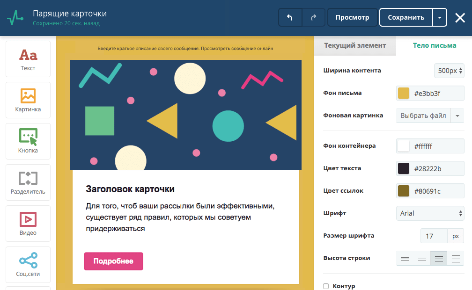This screenshot has height=290, width=472.
Task: Enable the Контур checkbox
Action: tap(326, 286)
